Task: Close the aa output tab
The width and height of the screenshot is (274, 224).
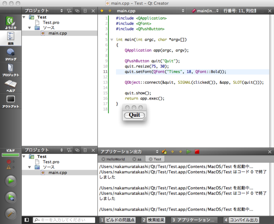Action: pos(134,159)
